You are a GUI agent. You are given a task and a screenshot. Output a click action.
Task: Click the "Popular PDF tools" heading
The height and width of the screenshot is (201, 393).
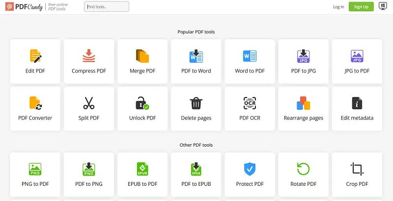coord(196,32)
